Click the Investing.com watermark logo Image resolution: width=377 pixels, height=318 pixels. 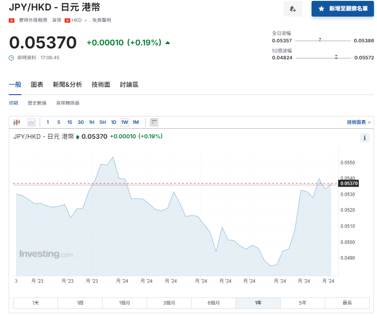click(x=46, y=254)
